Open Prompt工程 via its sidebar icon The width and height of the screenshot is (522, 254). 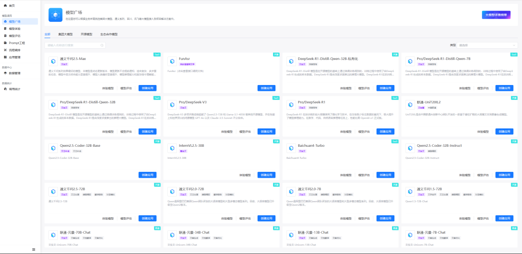[x=5, y=43]
